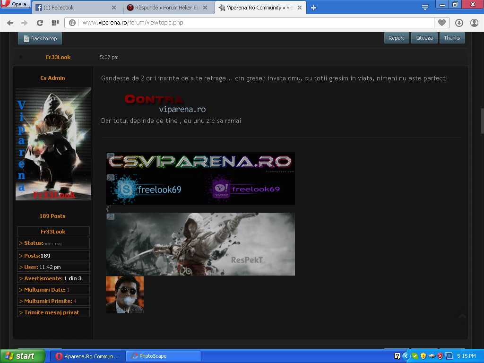Open Fr33Look username link in post header

pos(58,57)
